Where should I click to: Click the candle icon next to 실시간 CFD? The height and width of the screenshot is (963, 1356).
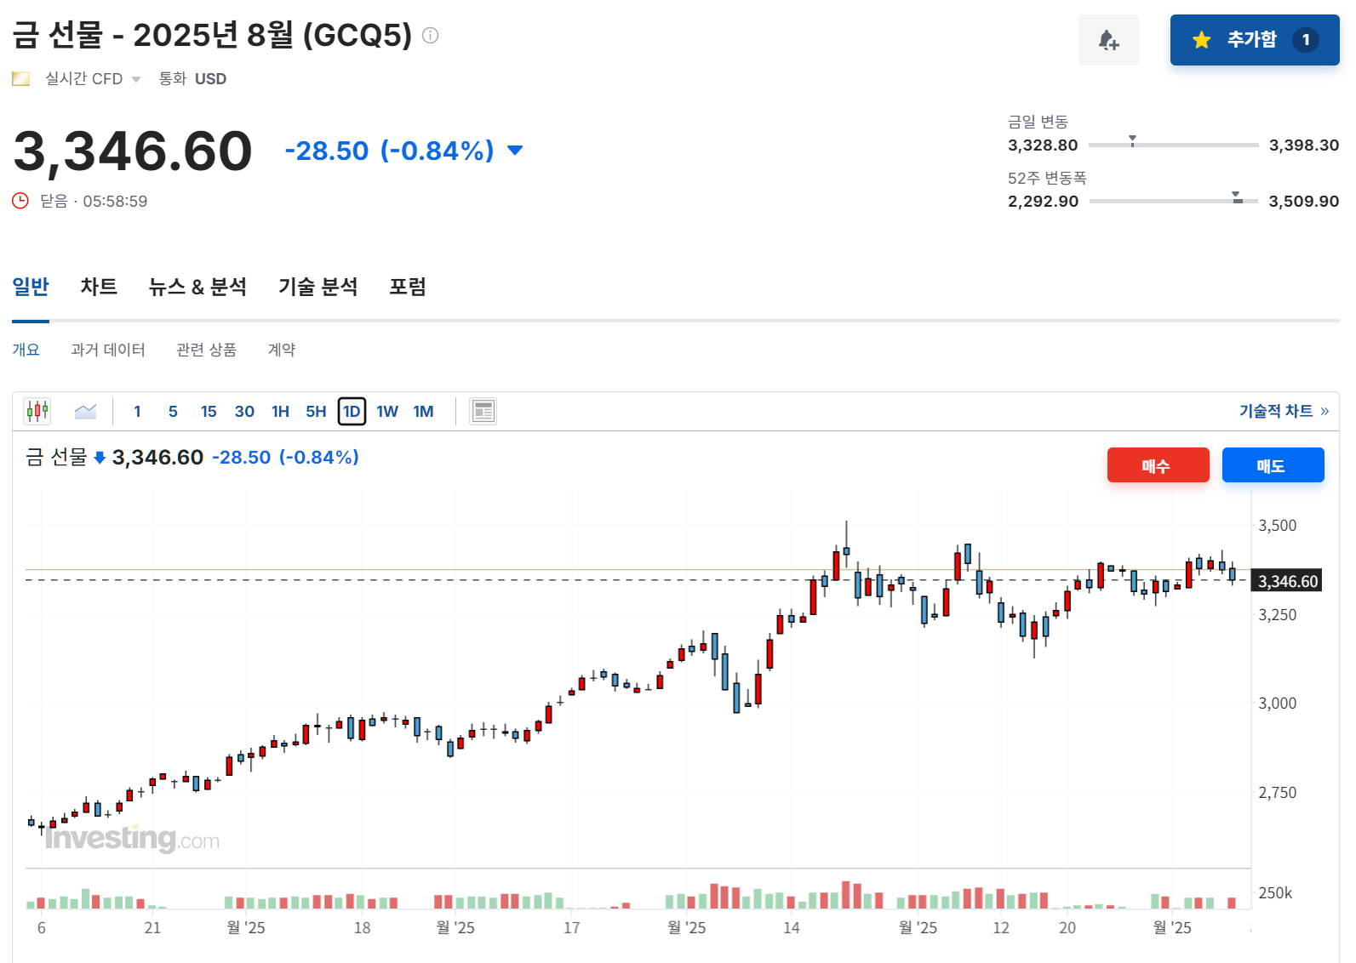[x=20, y=78]
